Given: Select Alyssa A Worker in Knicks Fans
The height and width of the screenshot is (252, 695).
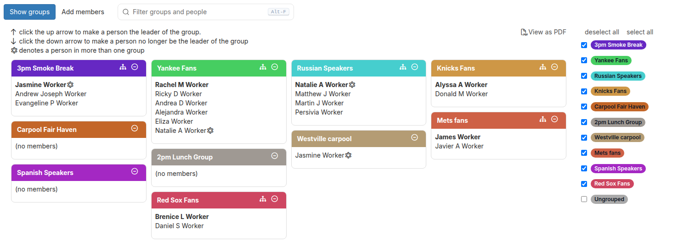Looking at the screenshot, I should (461, 85).
